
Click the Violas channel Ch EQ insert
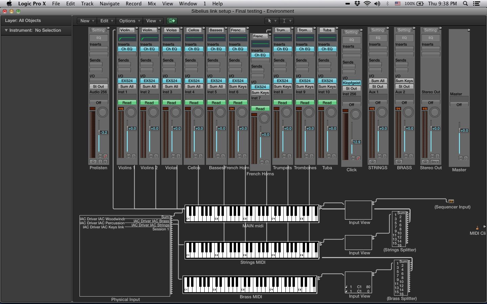coord(171,49)
